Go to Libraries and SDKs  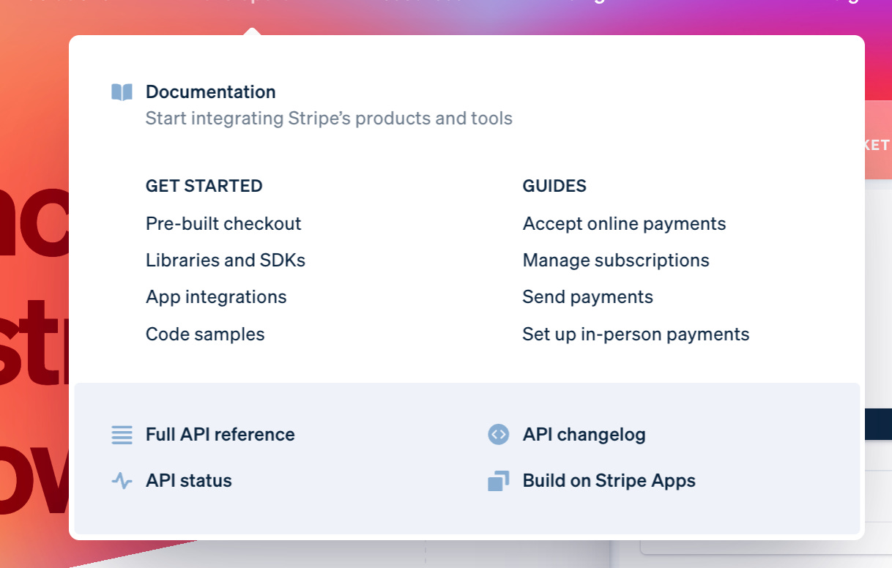[x=226, y=261]
